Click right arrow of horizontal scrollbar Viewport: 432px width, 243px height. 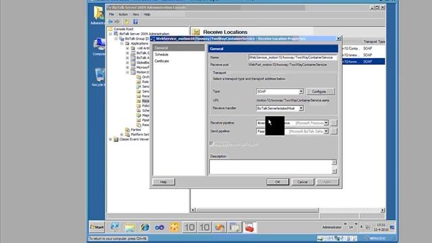383,210
